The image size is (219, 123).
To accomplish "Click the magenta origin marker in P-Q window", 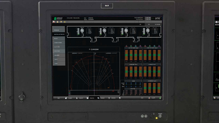I will click(x=94, y=90).
